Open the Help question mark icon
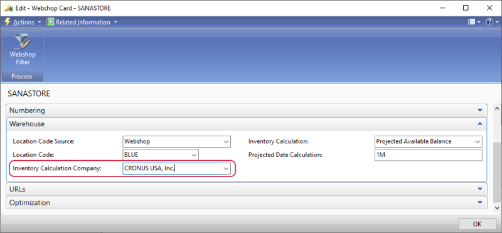This screenshot has width=502, height=233. click(x=489, y=22)
